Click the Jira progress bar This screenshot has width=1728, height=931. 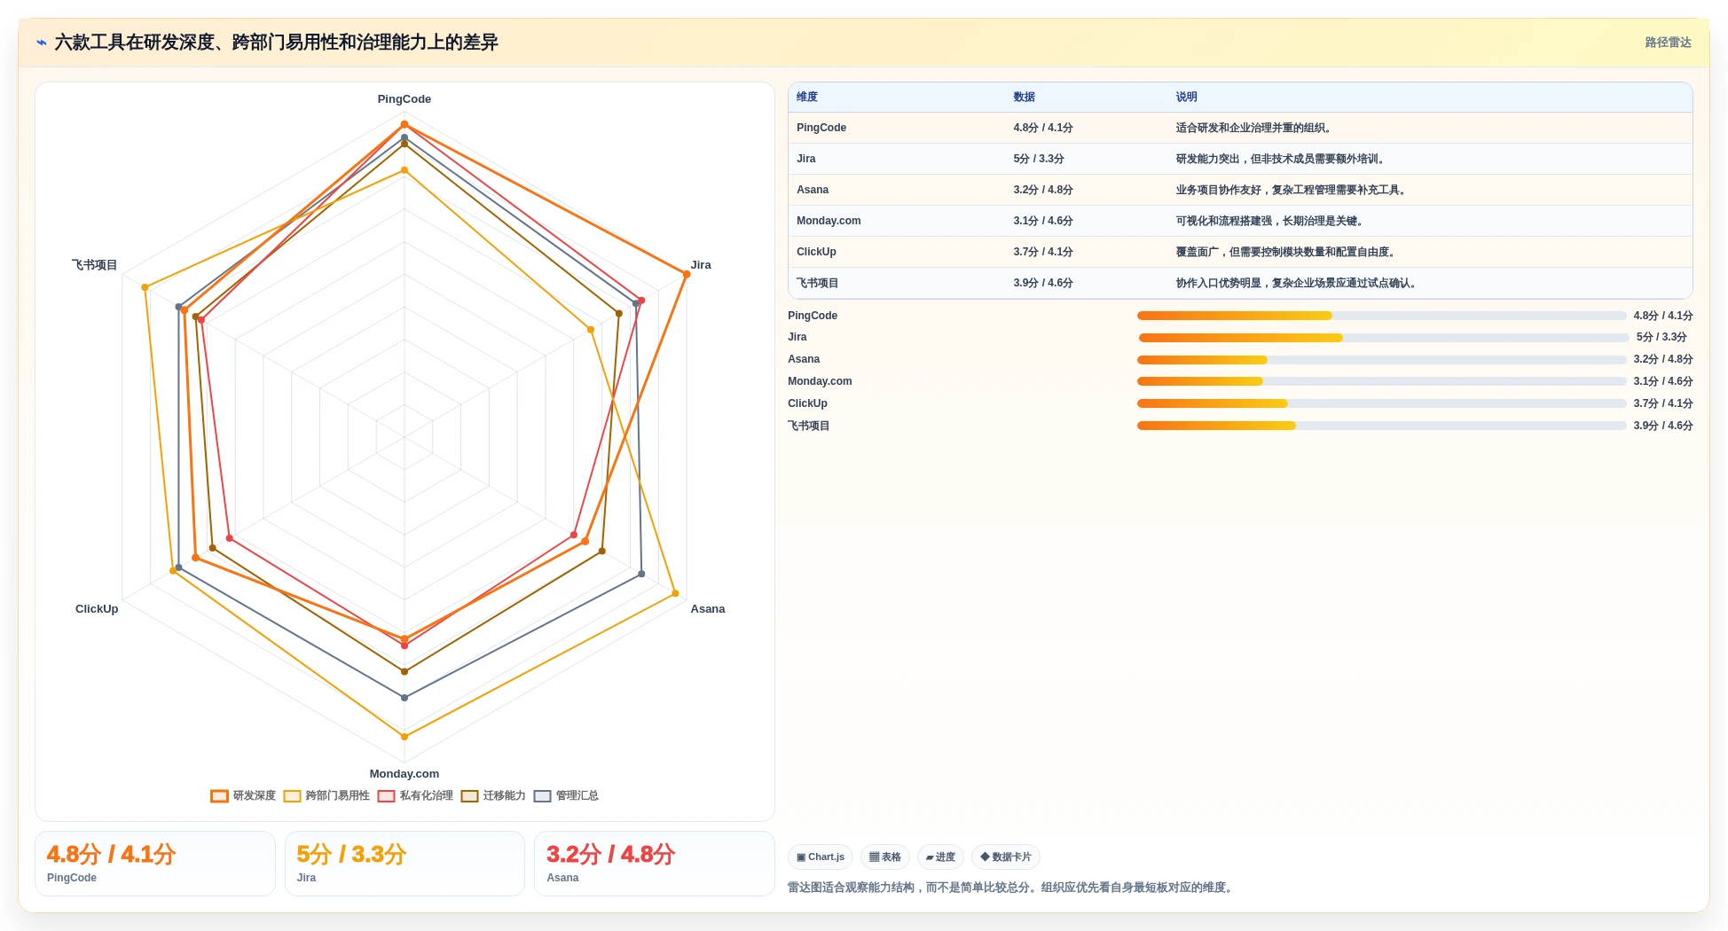click(x=1384, y=338)
